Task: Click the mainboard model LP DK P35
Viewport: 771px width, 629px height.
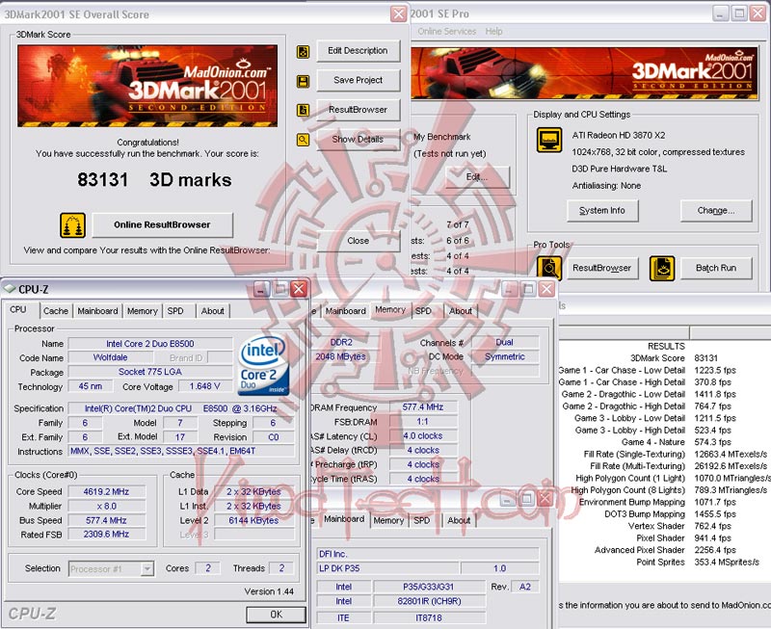Action: [x=388, y=568]
